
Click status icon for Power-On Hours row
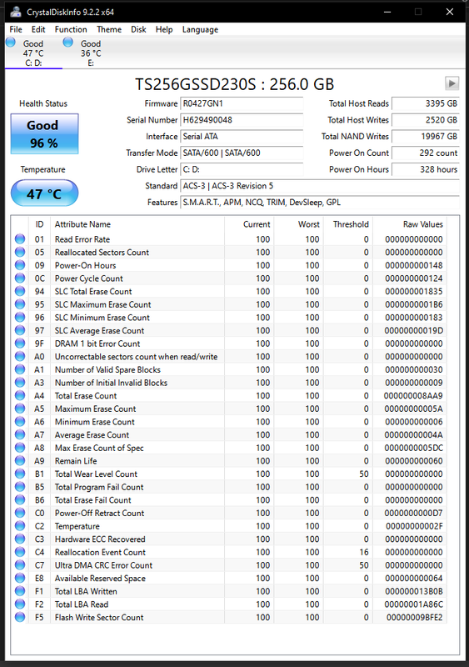coord(20,265)
